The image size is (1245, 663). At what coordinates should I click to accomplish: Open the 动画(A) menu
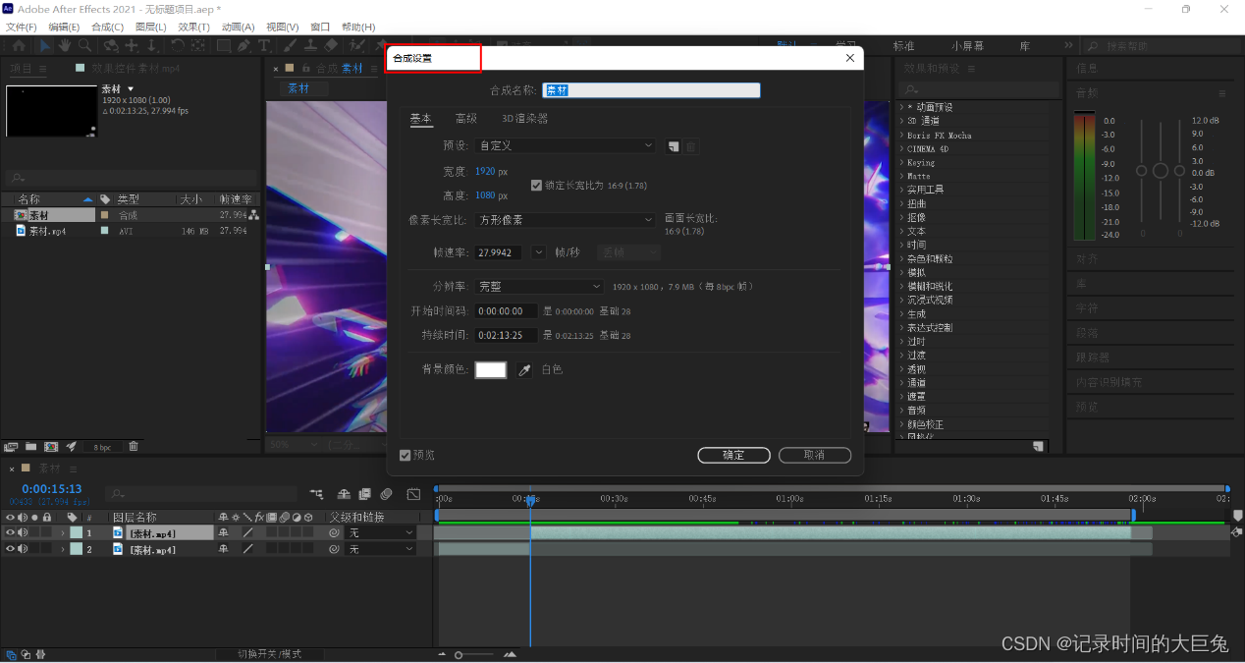click(x=238, y=27)
